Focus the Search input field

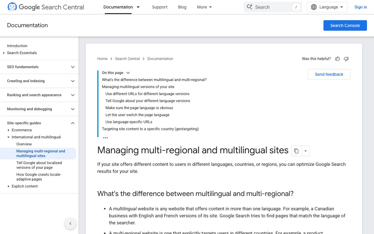coord(273,7)
